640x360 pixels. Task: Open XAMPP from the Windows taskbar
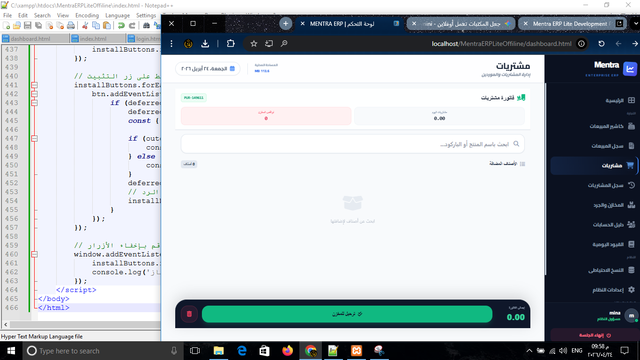(356, 351)
